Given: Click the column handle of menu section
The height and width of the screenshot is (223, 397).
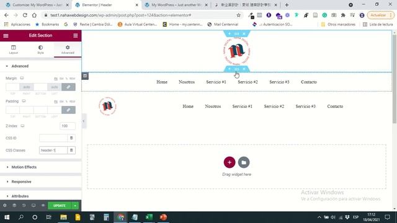Looking at the screenshot, I should click(x=85, y=76).
